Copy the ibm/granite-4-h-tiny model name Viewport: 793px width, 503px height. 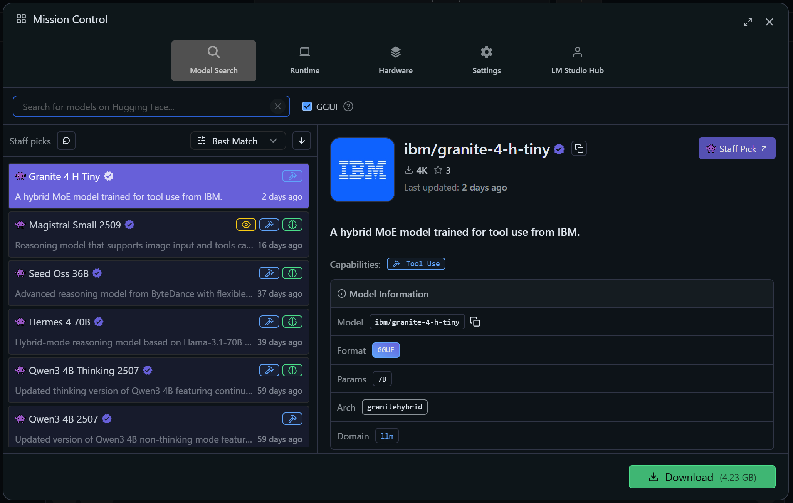pos(579,148)
